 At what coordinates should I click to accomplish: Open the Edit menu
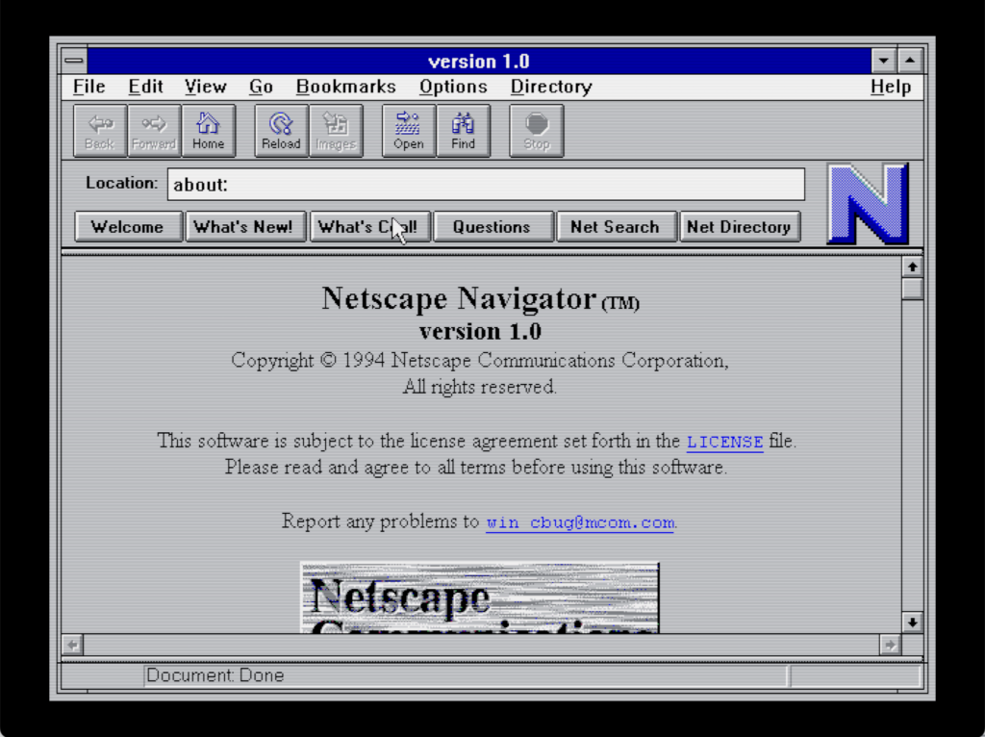[x=146, y=87]
